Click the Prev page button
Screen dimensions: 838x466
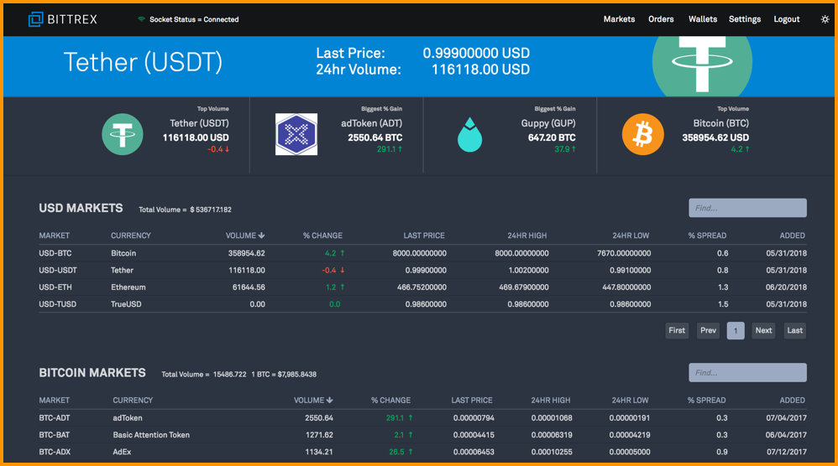[708, 330]
